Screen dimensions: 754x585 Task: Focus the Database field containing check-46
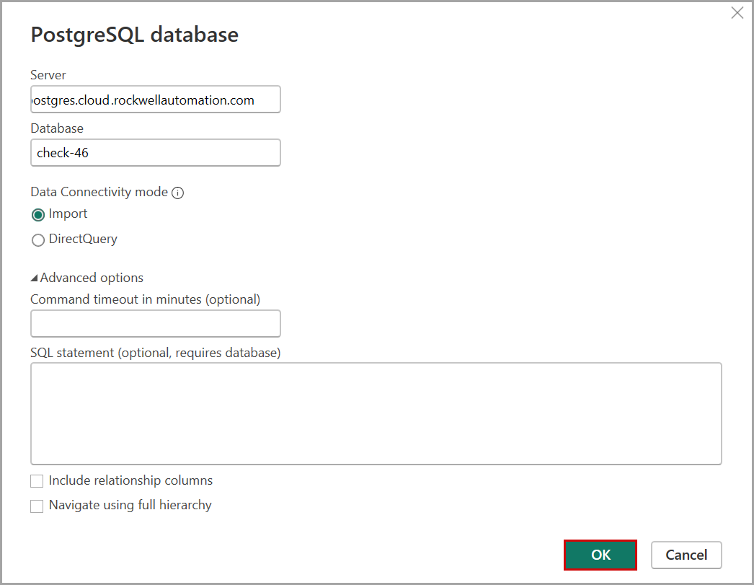click(x=155, y=153)
